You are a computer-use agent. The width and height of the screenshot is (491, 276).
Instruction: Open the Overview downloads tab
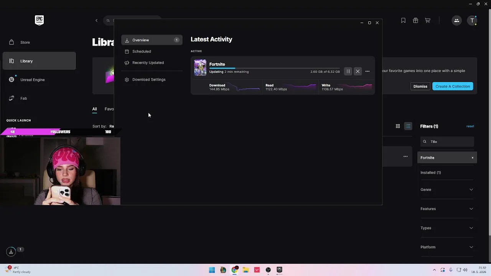(152, 40)
